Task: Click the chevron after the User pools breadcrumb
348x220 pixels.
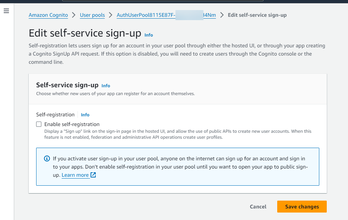Action: coord(111,15)
